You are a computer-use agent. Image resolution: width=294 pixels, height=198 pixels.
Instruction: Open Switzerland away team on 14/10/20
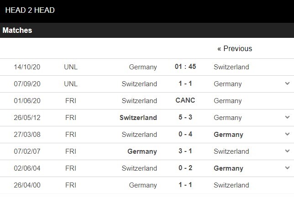(x=231, y=67)
